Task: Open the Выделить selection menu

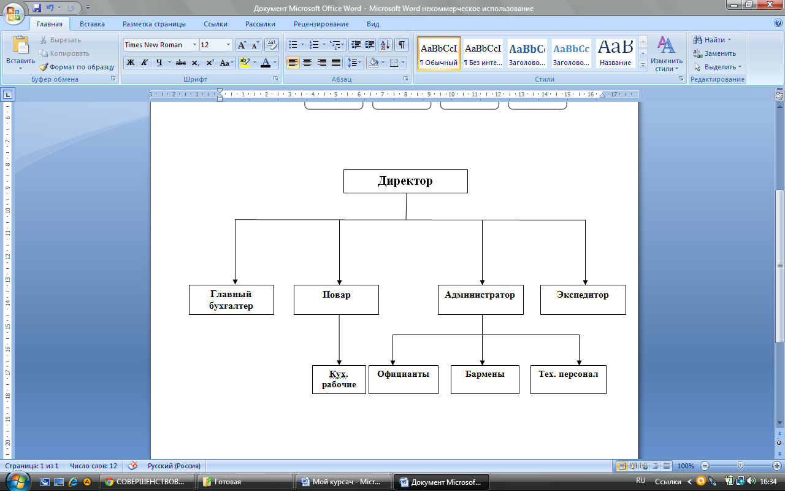Action: coord(718,67)
